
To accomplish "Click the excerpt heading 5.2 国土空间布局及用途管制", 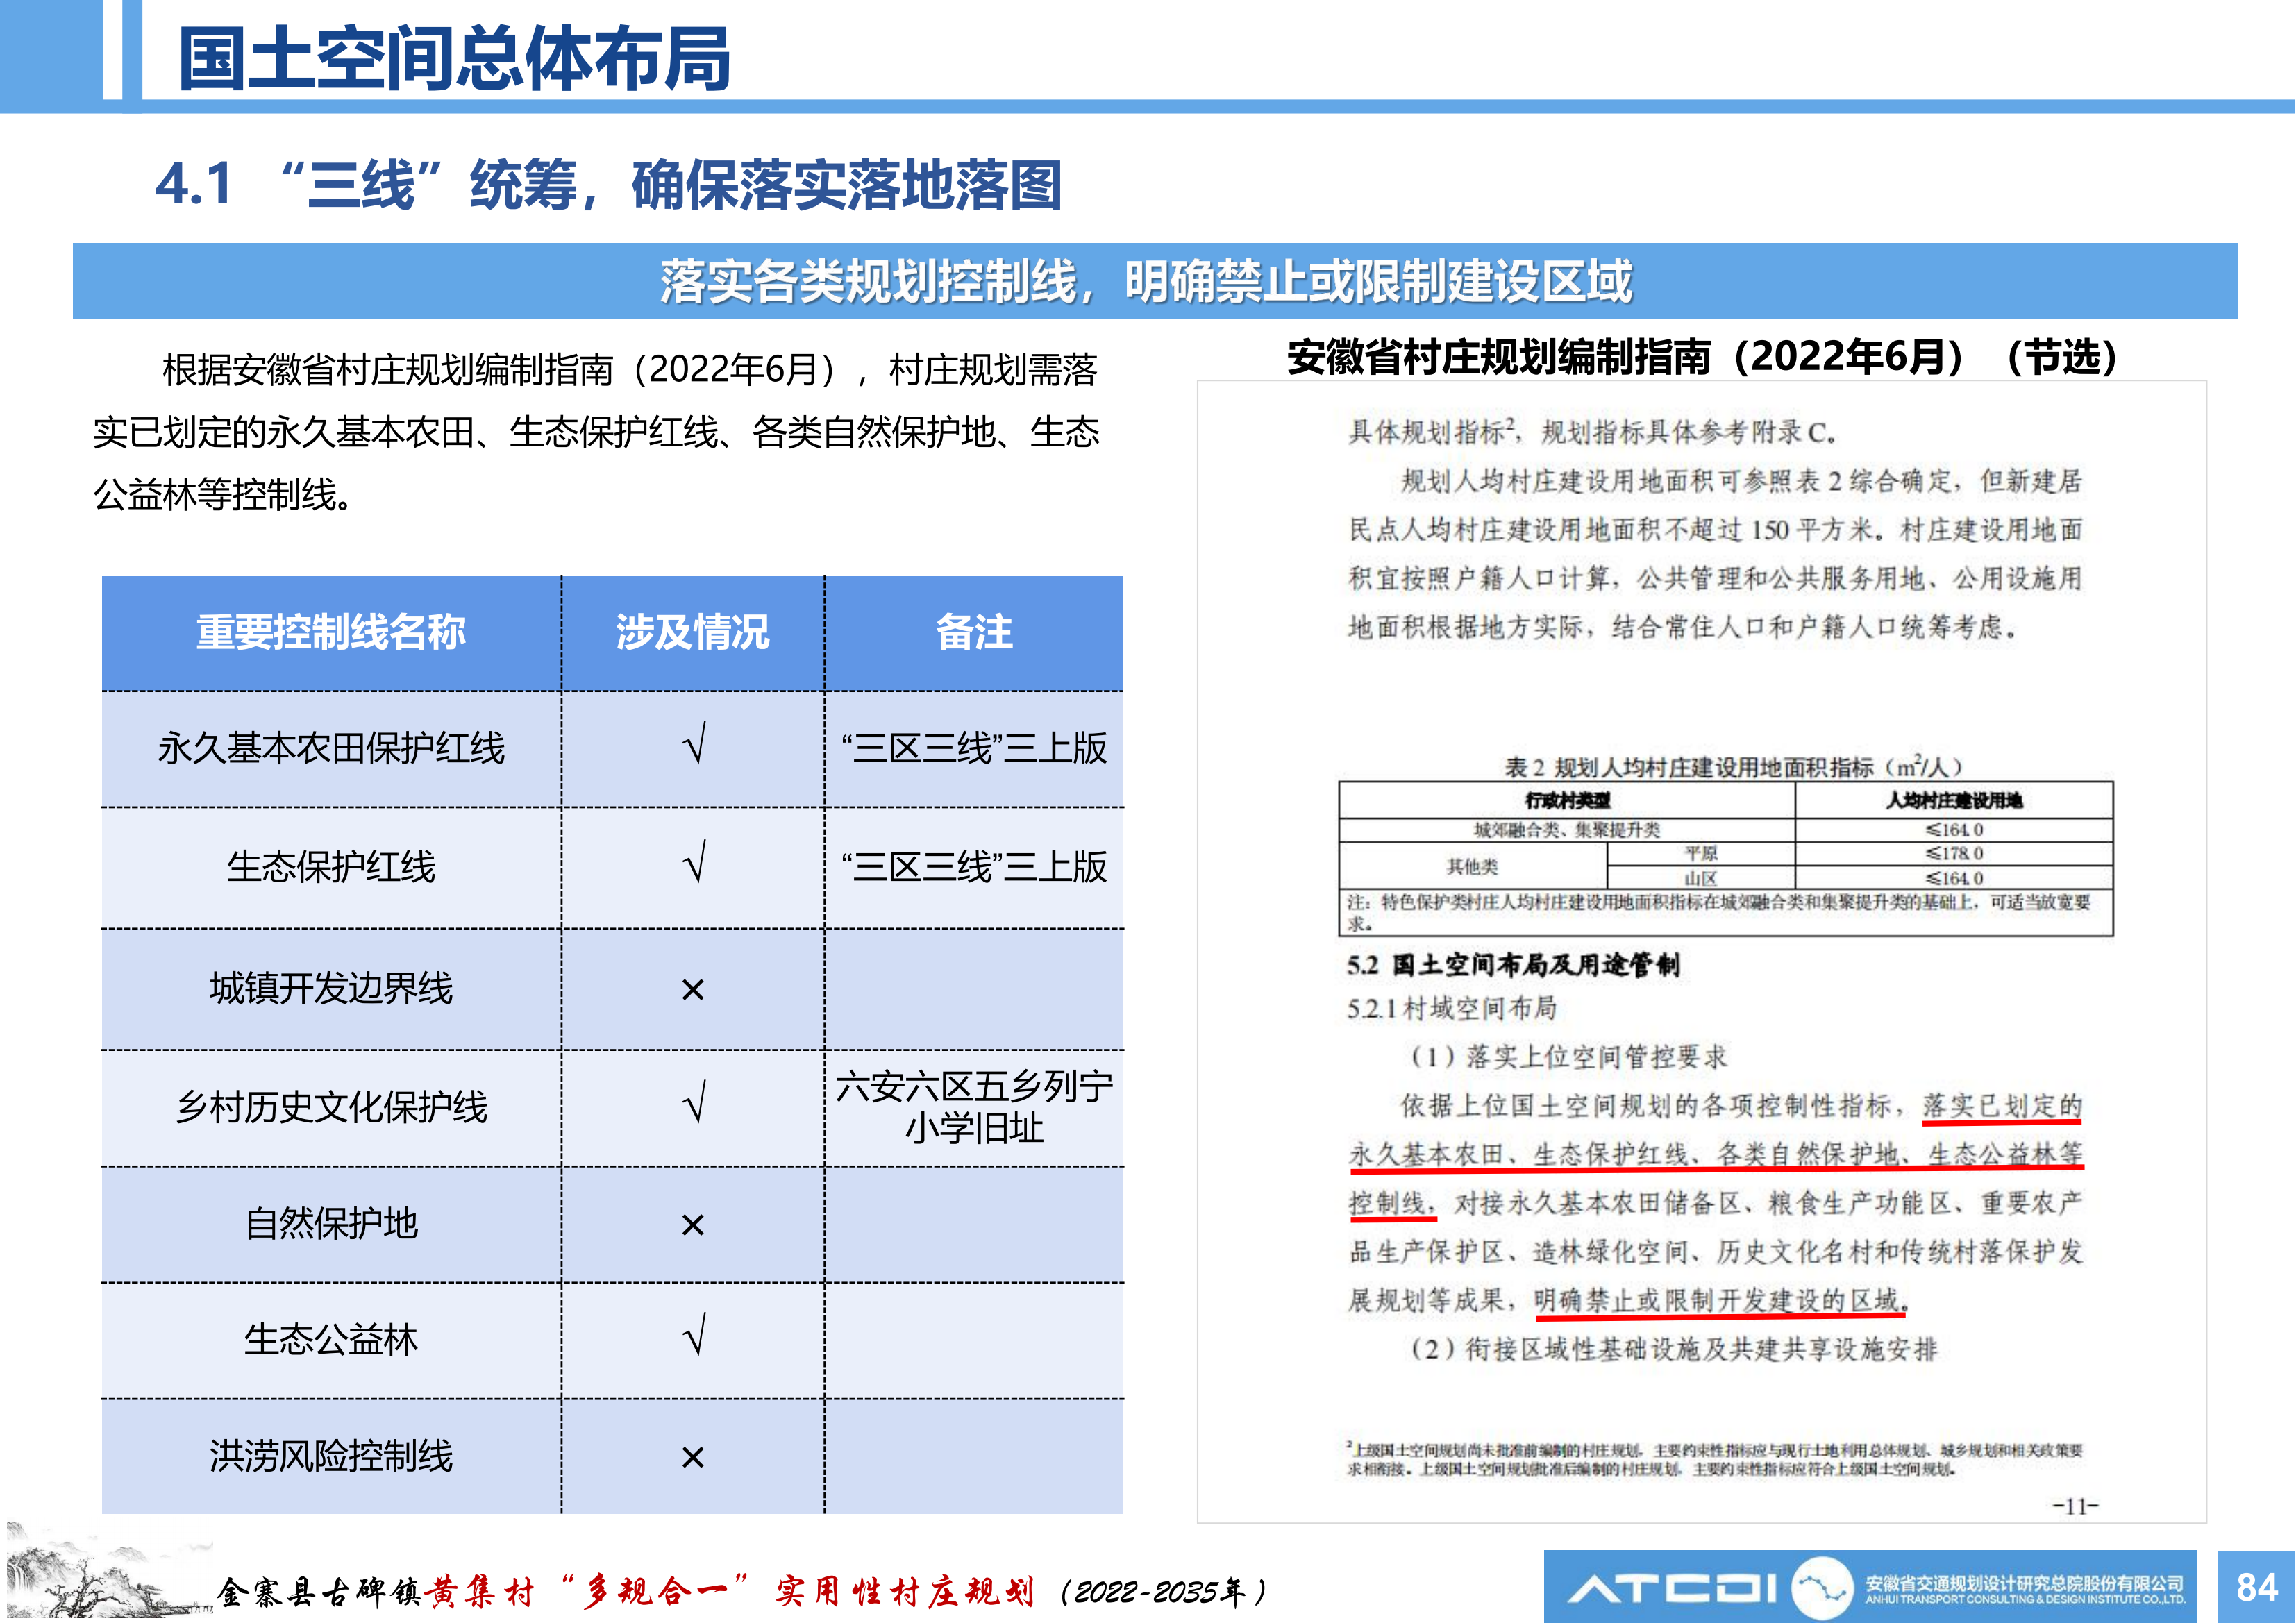I will click(x=1513, y=965).
